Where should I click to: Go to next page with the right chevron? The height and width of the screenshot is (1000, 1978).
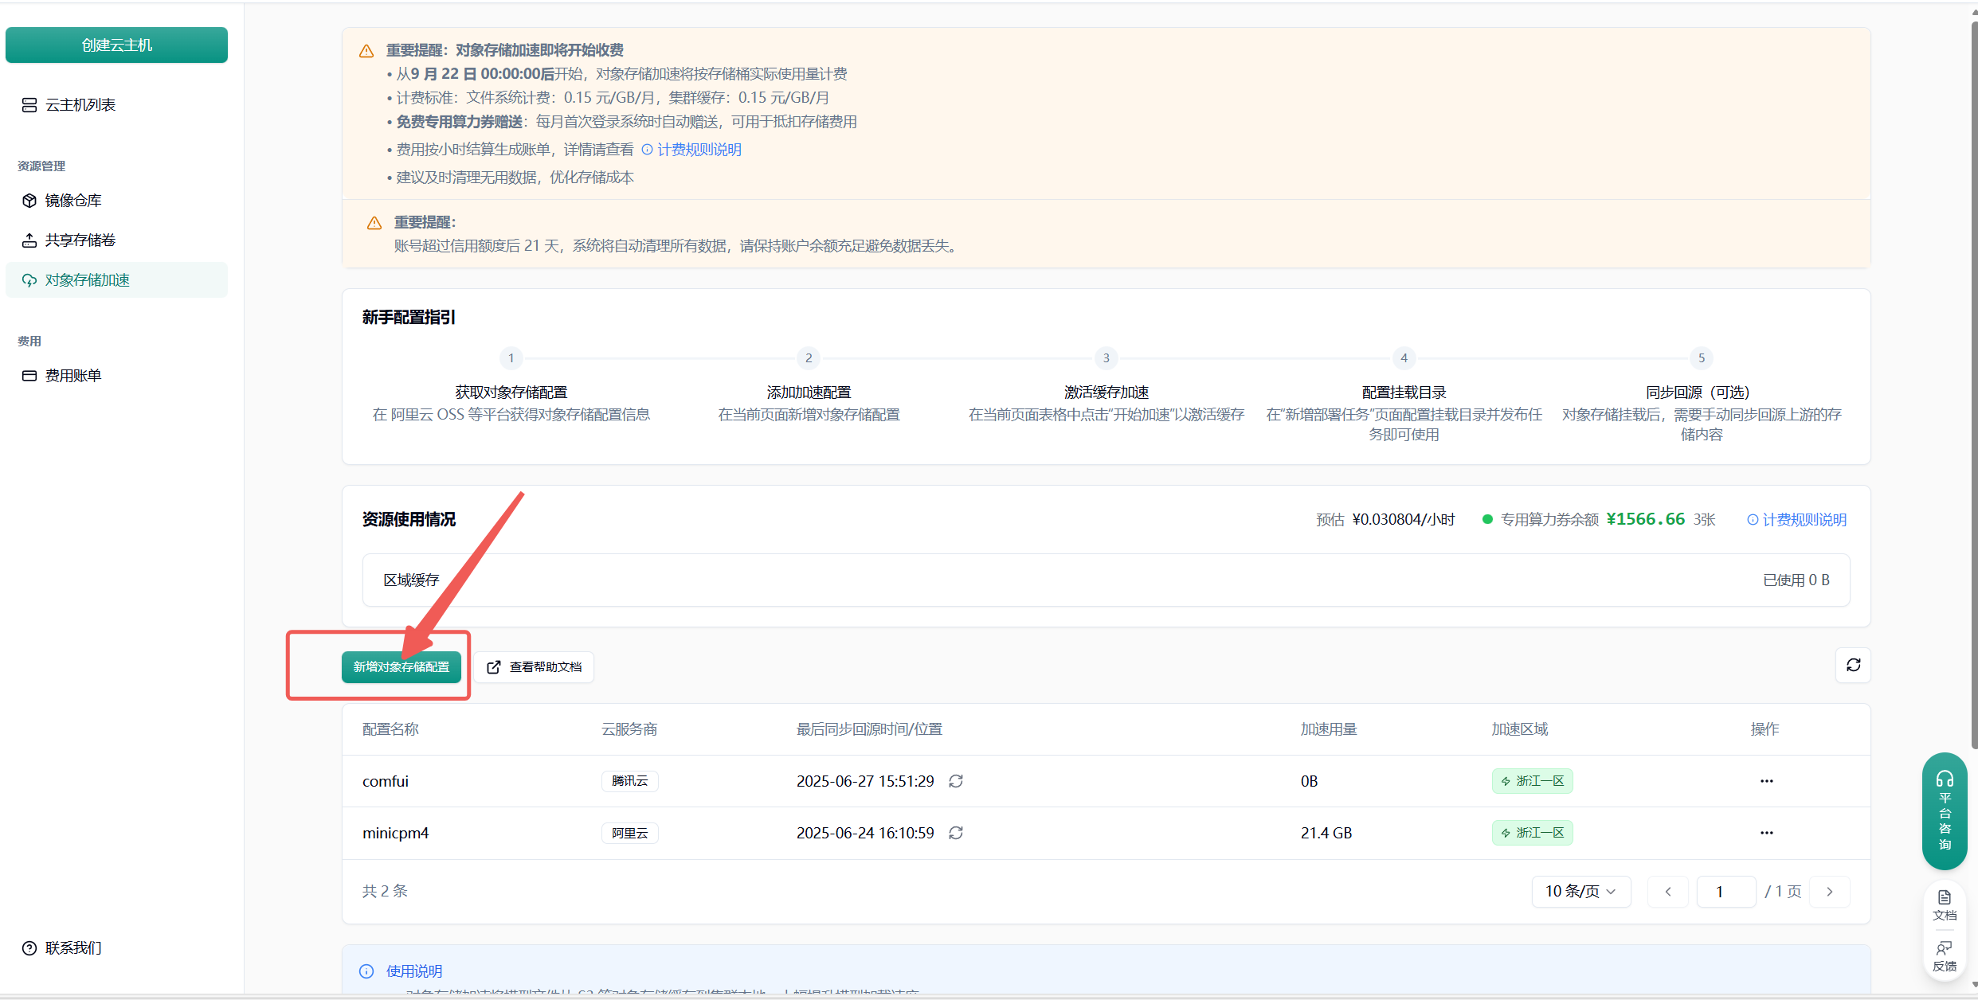[x=1830, y=891]
